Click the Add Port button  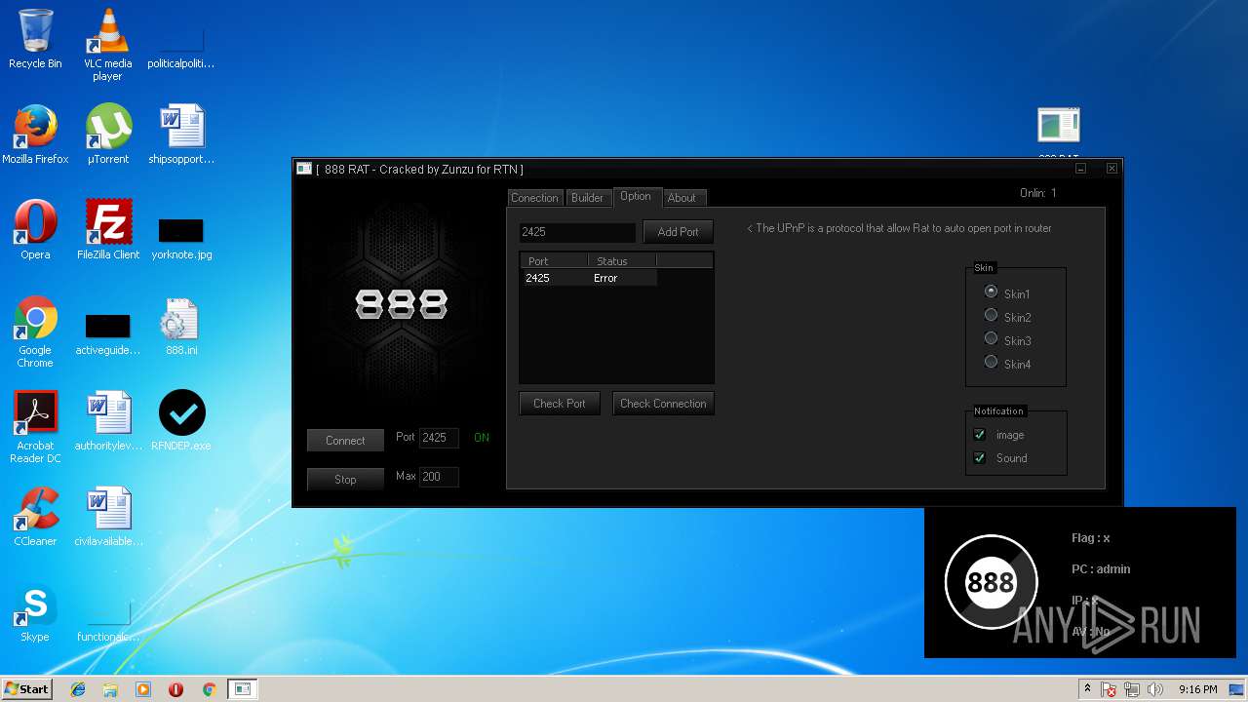click(679, 232)
